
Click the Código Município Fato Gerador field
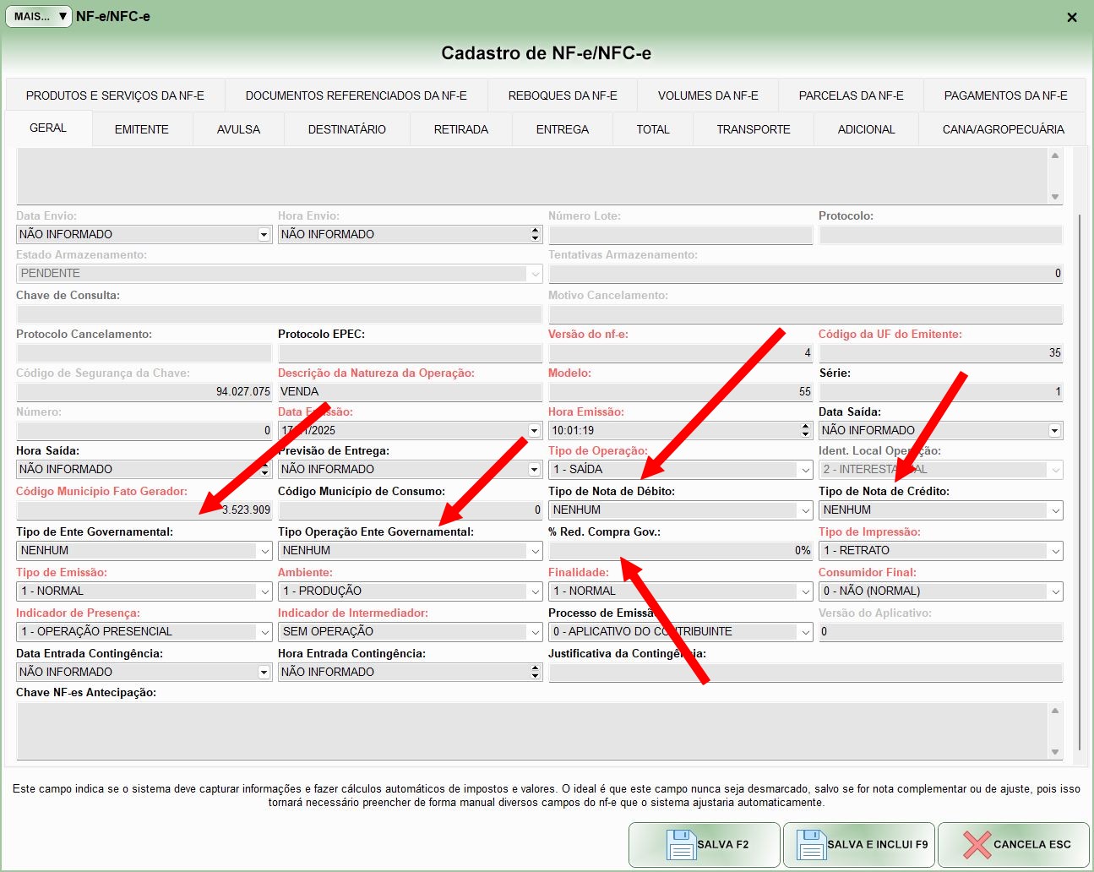[x=144, y=510]
